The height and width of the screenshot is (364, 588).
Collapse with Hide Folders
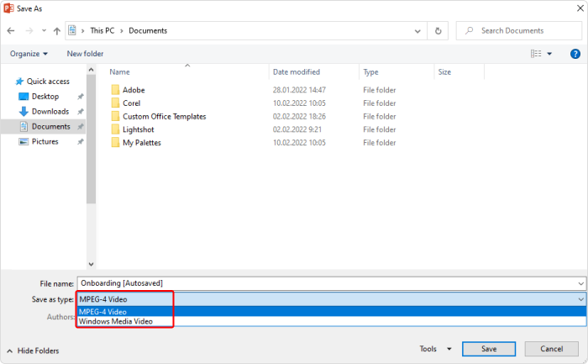[x=33, y=351]
